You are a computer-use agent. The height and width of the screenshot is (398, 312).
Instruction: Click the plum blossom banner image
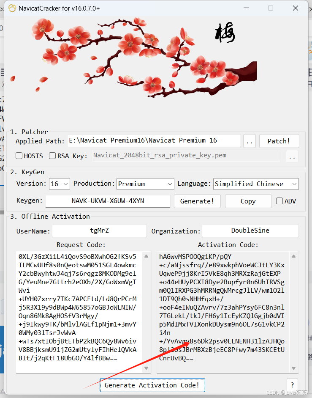(134, 58)
